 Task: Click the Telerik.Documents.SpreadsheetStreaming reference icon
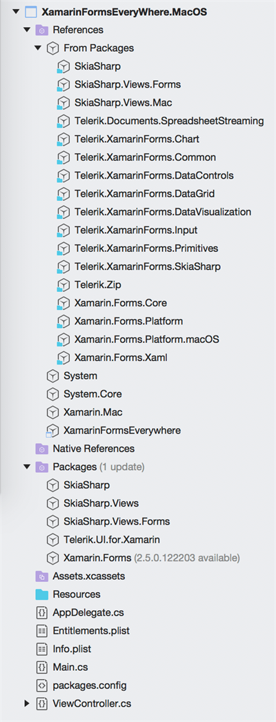point(63,121)
